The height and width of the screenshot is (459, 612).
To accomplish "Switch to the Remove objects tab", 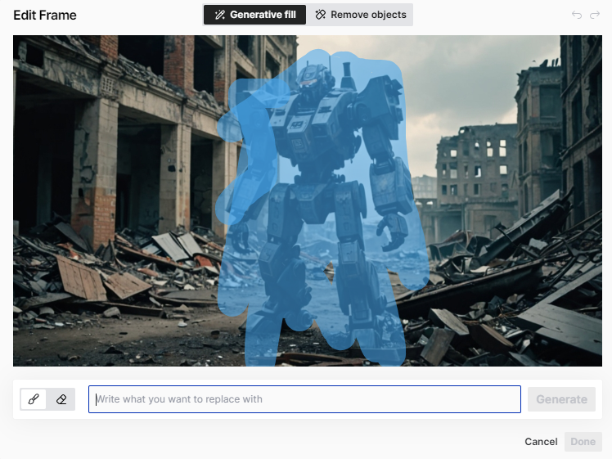I will 360,15.
